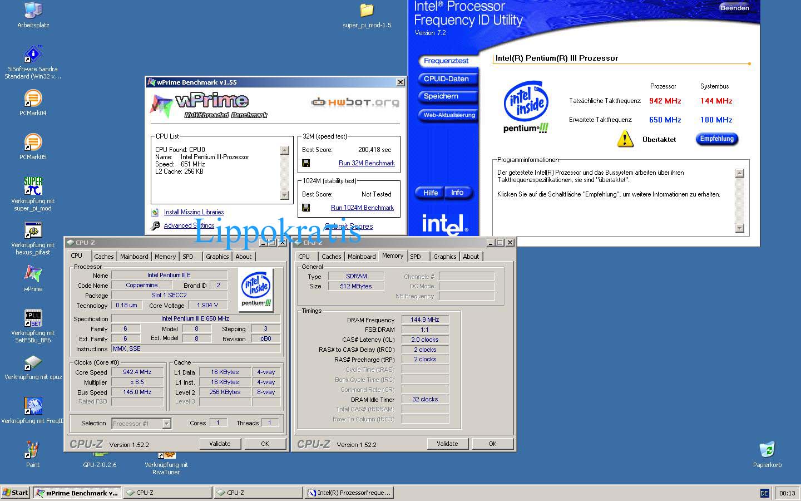The width and height of the screenshot is (801, 501).
Task: Open About tab in right CPU-Z window
Action: click(471, 257)
